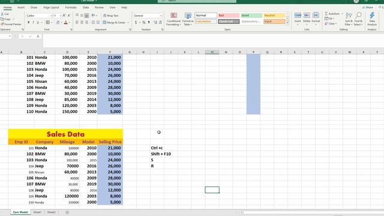Click the AutoSum sigma icon

pos(326,14)
